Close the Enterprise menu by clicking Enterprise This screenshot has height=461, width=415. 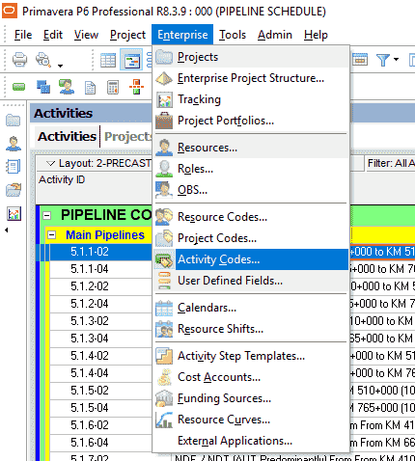point(182,35)
